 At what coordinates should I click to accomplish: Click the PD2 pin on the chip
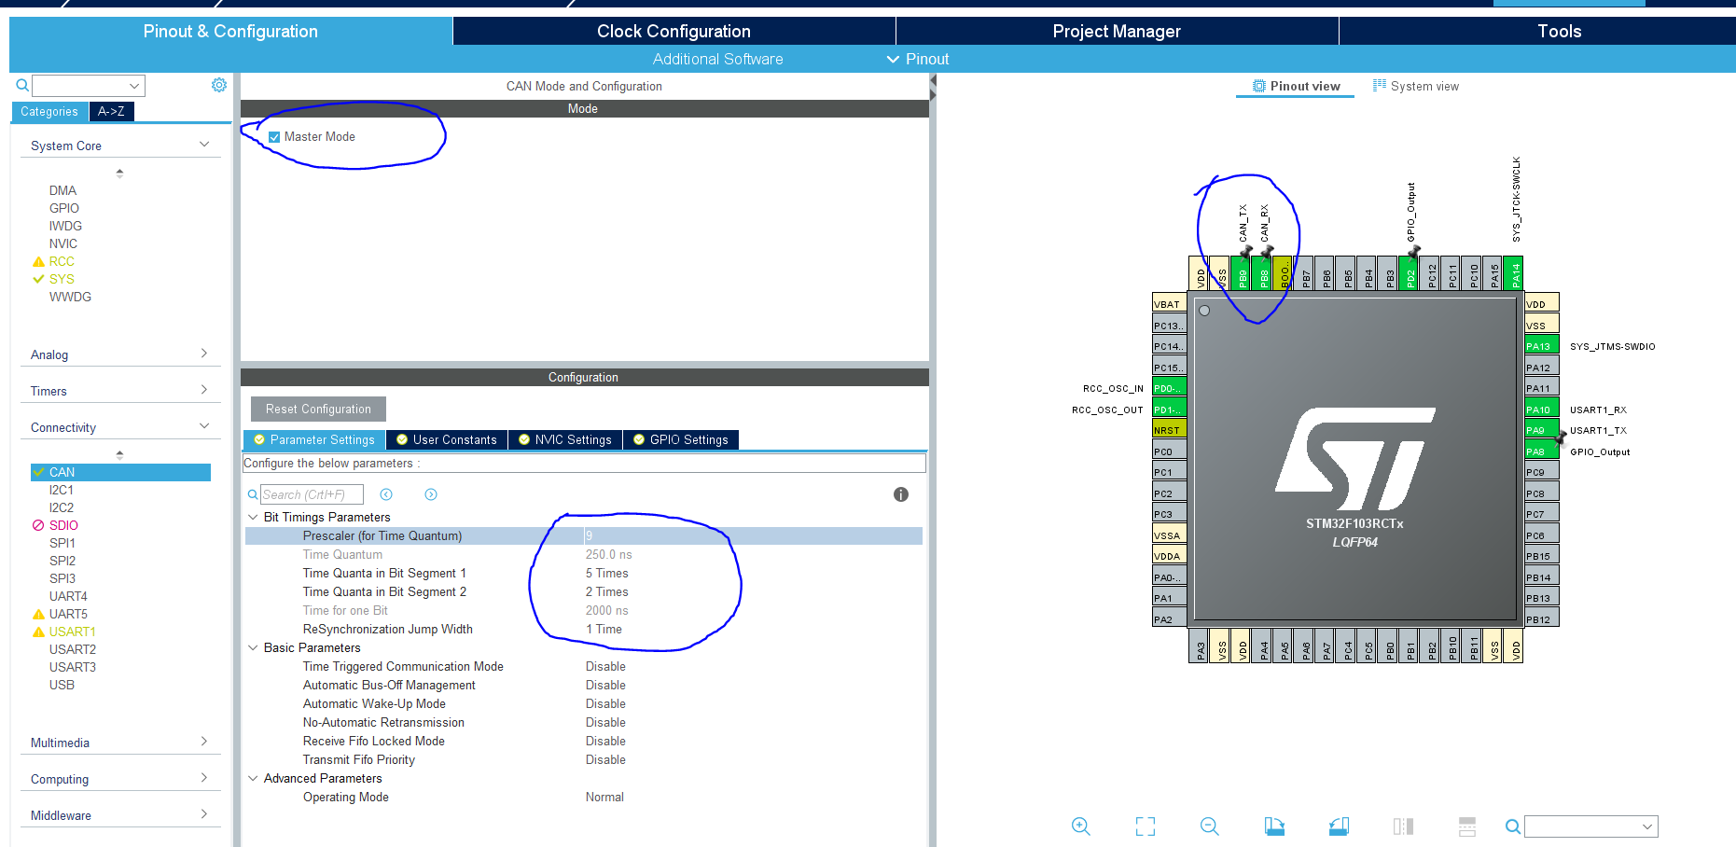pos(1410,273)
